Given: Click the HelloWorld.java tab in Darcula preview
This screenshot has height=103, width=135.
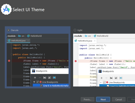Looking at the screenshot, I should coord(18,41).
